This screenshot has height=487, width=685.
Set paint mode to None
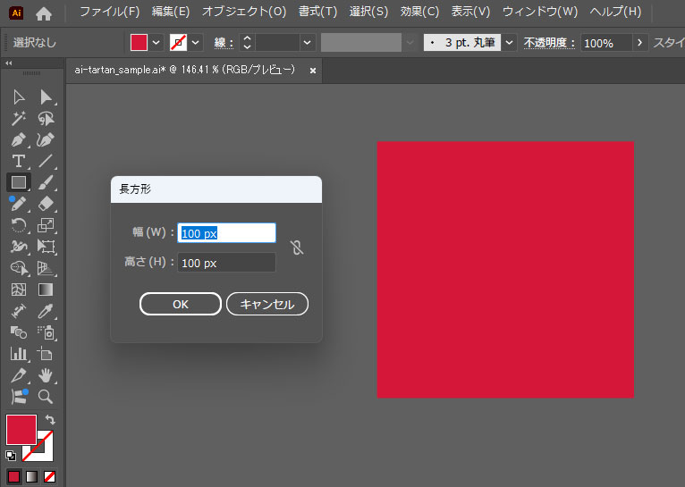tap(49, 476)
